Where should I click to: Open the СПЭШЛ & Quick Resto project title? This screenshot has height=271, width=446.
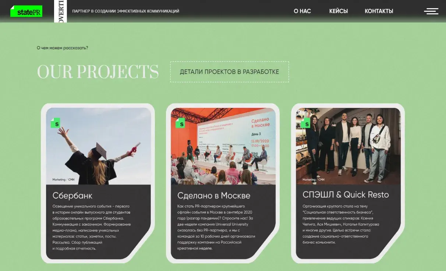point(346,194)
